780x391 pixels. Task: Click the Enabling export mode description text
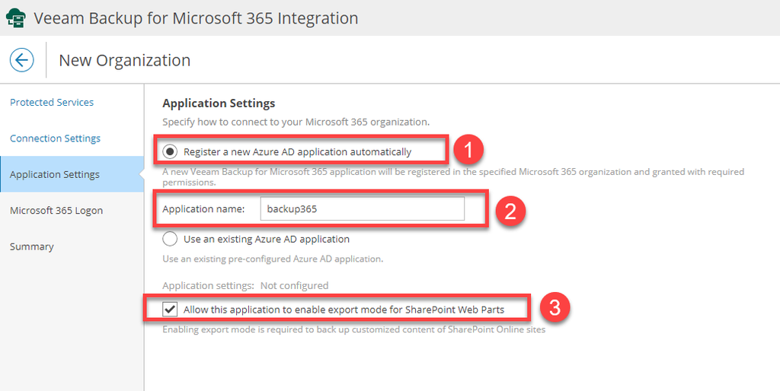353,329
